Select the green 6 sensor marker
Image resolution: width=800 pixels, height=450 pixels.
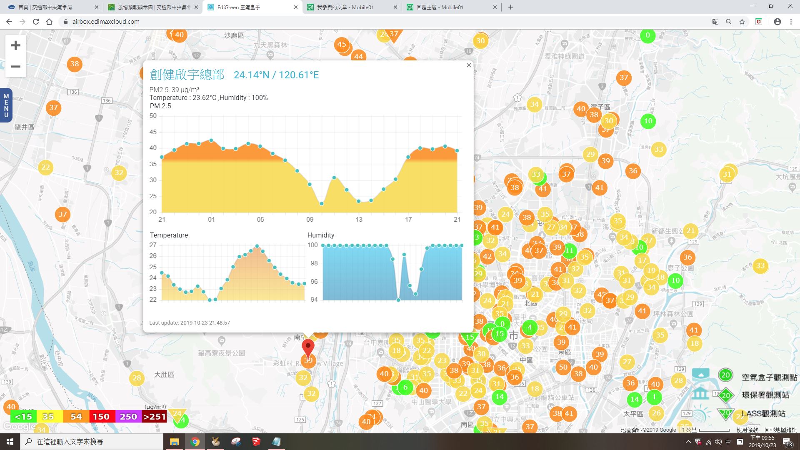pos(405,387)
